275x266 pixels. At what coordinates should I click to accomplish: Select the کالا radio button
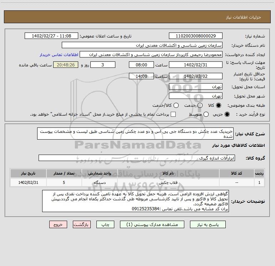pos(219,105)
